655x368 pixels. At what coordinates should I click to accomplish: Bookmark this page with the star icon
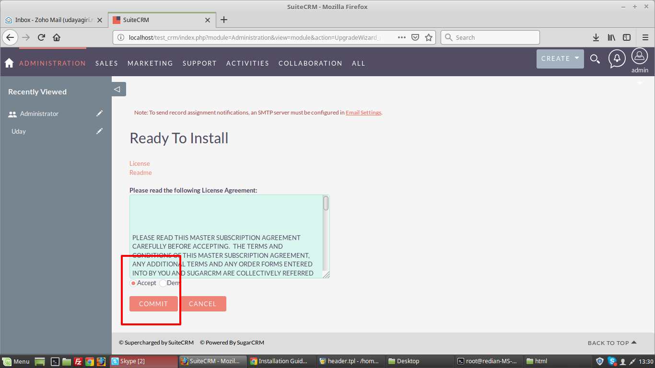pos(429,37)
